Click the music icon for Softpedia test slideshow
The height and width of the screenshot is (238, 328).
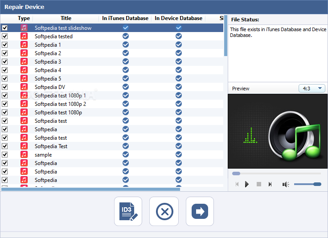point(24,28)
